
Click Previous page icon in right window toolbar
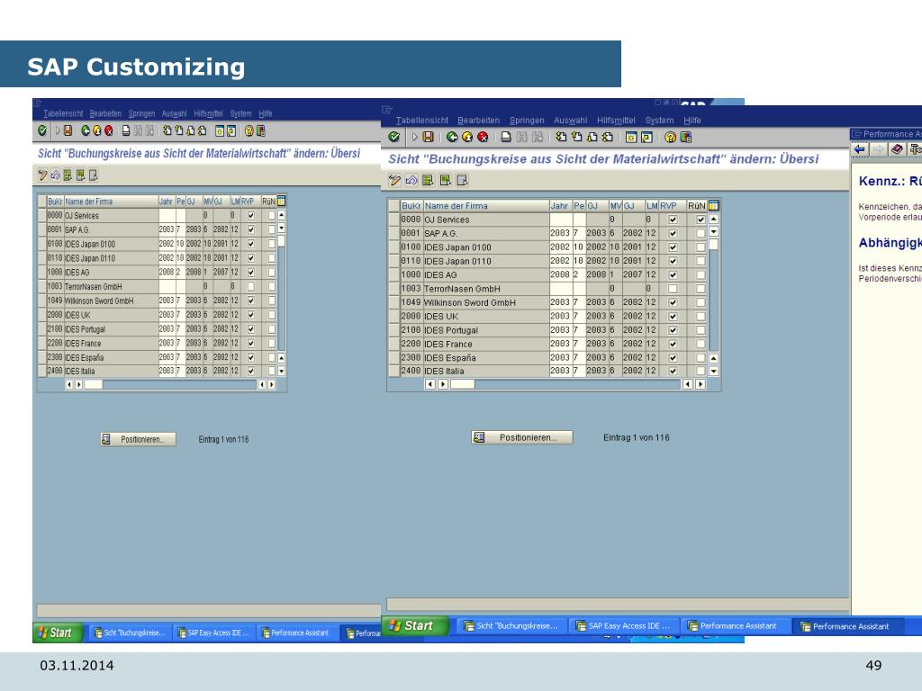[577, 137]
